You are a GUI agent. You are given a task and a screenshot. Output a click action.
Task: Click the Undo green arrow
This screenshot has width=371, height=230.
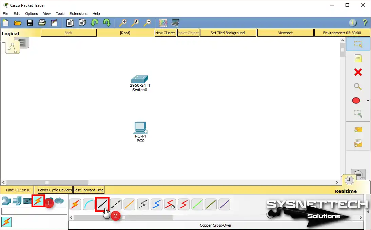coord(95,23)
